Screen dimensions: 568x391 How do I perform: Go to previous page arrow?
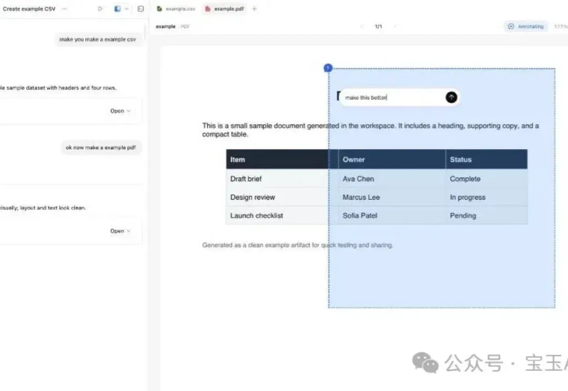point(362,26)
